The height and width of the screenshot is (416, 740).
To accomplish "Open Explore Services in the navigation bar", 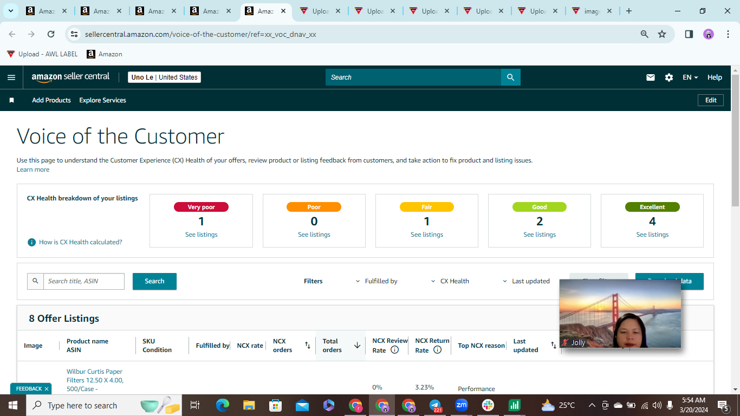I will coord(102,100).
